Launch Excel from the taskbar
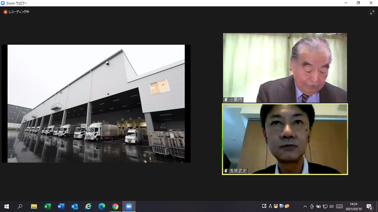Image resolution: width=378 pixels, height=212 pixels. pos(47,207)
